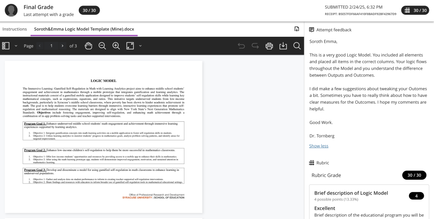Click the redo arrow in toolbar
434x219 pixels.
coord(255,46)
